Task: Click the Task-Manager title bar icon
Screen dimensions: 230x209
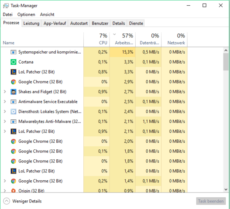Action: coord(6,6)
